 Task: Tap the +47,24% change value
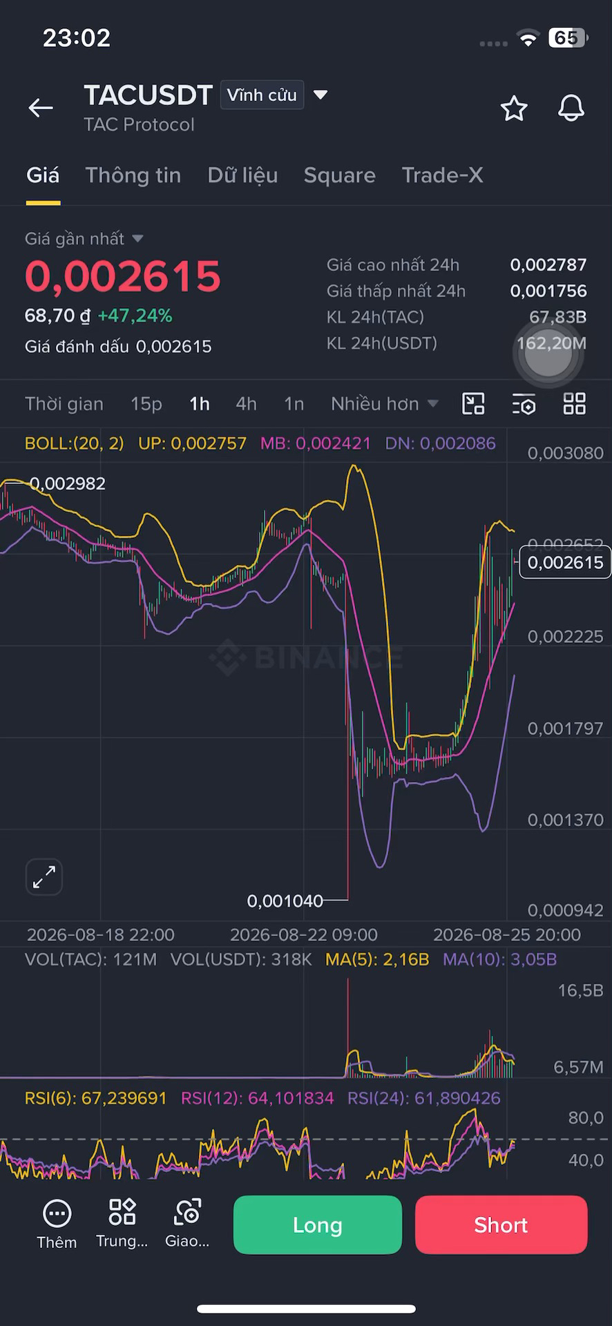[x=135, y=316]
